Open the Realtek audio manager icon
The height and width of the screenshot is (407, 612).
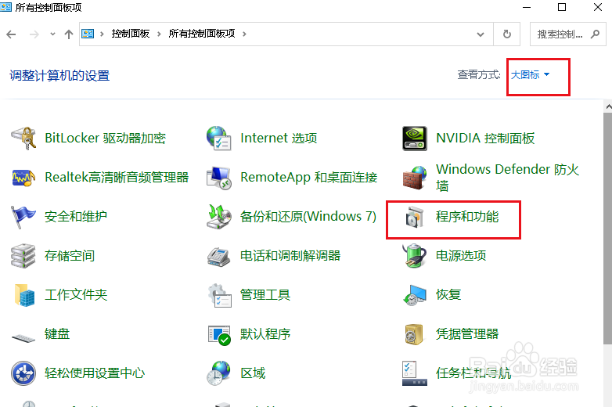tap(23, 178)
